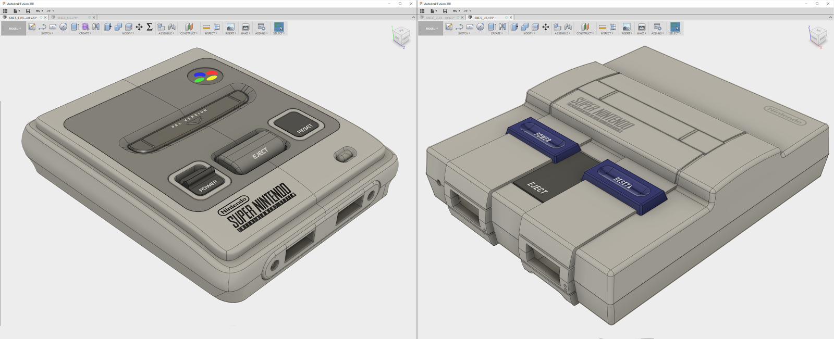Image resolution: width=834 pixels, height=339 pixels.
Task: Select the Circle sketch tool in SNES_EUR window
Action: [63, 27]
